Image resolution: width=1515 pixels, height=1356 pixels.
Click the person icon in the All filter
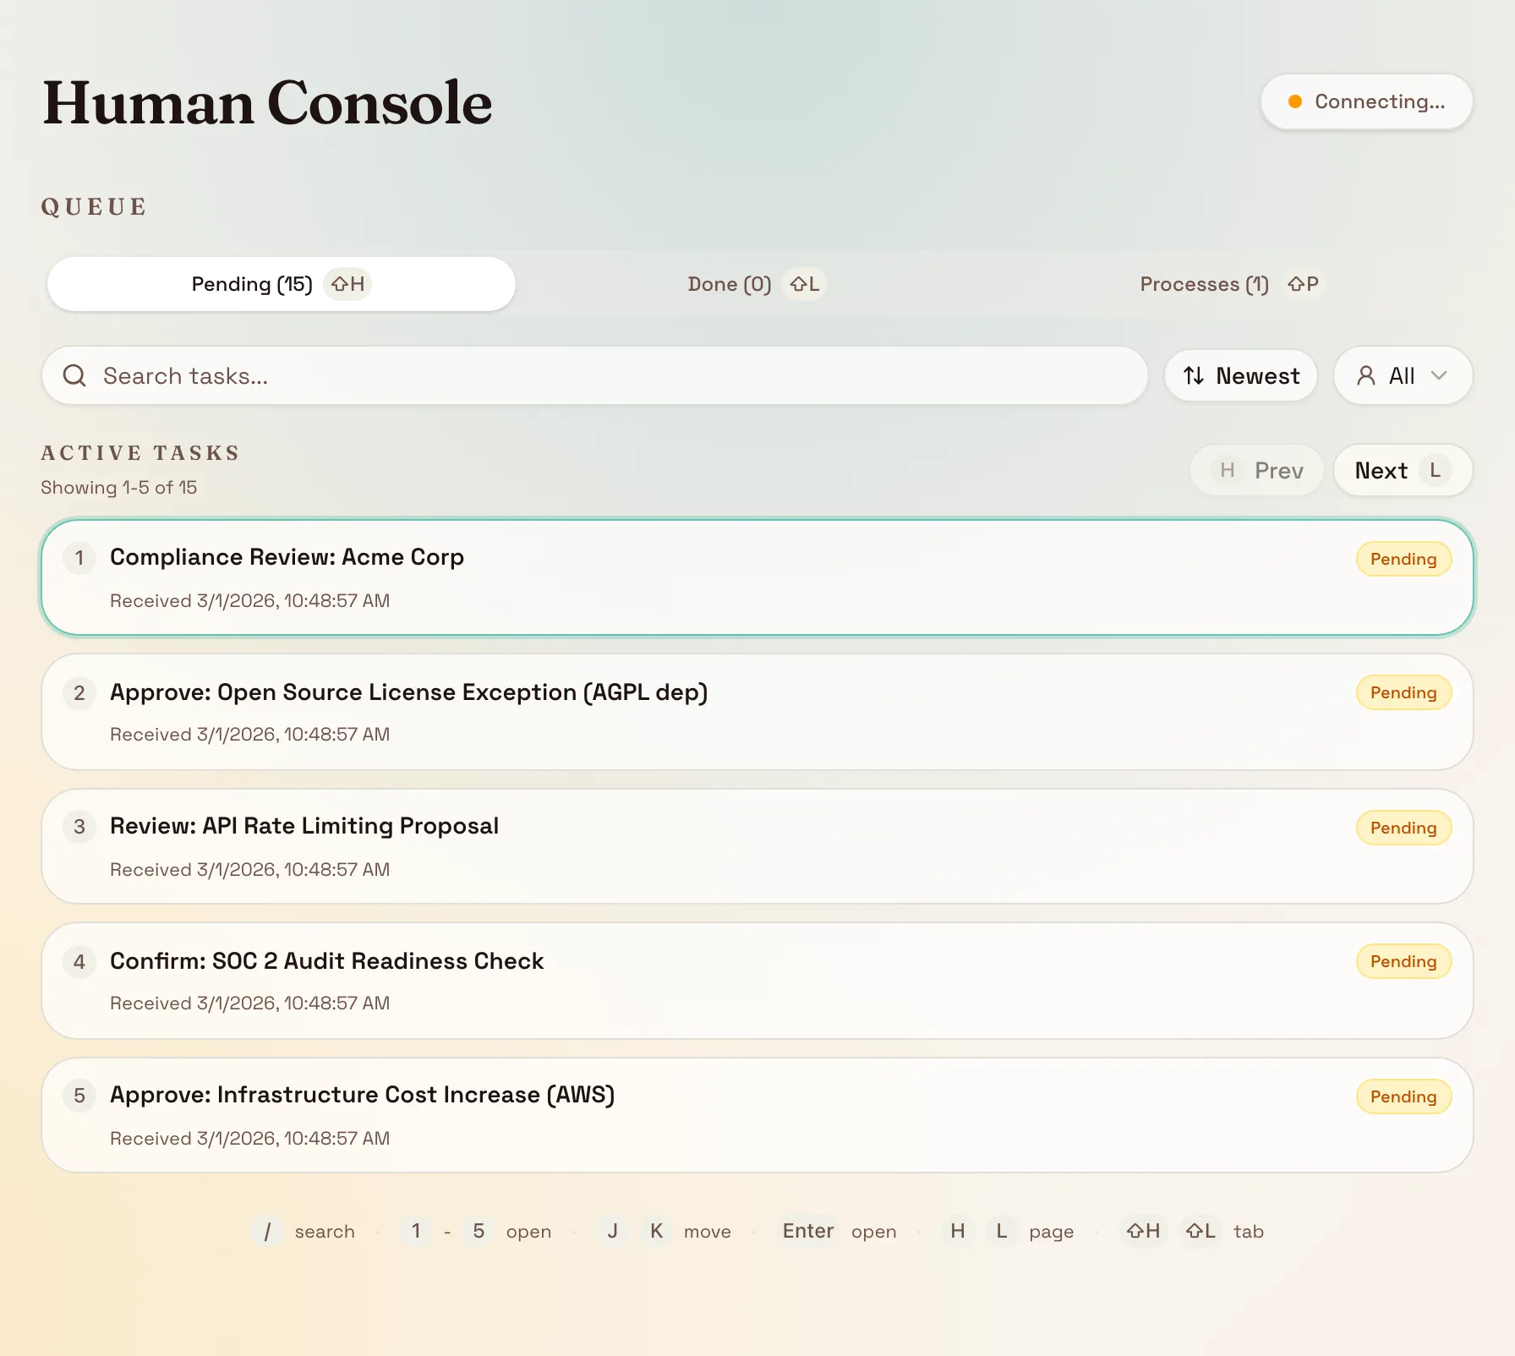(1367, 375)
